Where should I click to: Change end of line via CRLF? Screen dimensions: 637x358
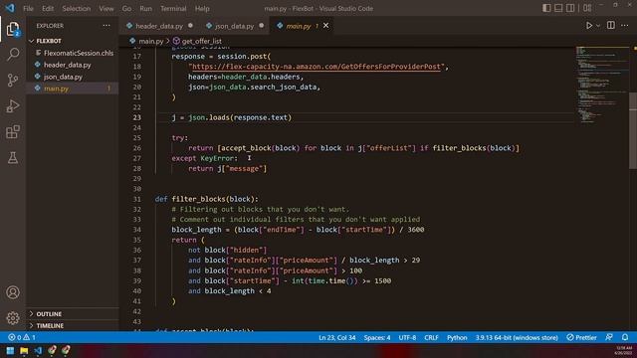(431, 337)
